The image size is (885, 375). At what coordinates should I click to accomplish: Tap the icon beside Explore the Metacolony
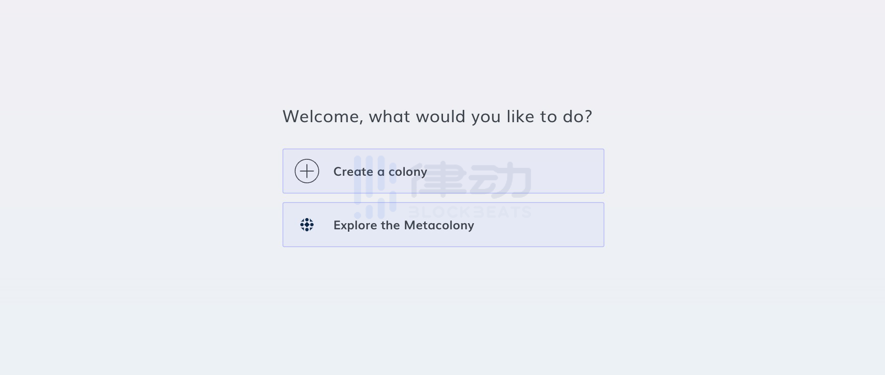[x=306, y=225]
